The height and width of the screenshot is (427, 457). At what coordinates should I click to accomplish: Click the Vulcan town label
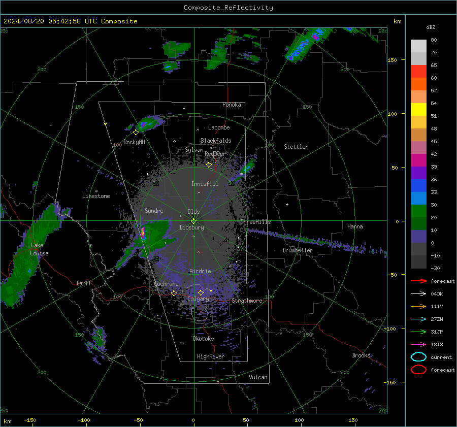coord(258,377)
